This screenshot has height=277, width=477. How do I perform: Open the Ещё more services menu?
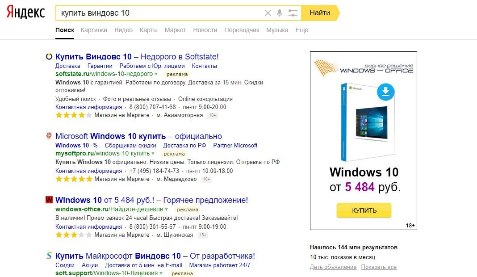(302, 30)
